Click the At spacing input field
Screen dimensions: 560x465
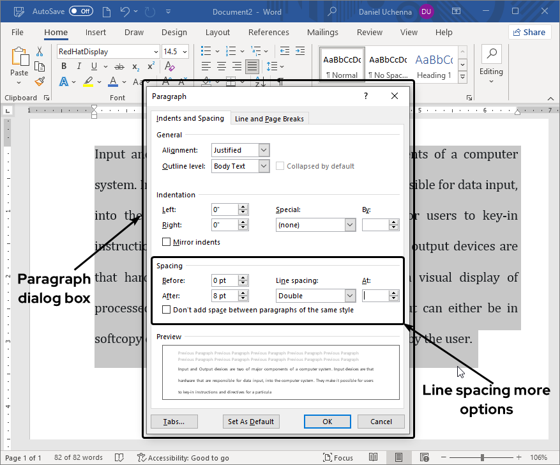click(x=375, y=296)
